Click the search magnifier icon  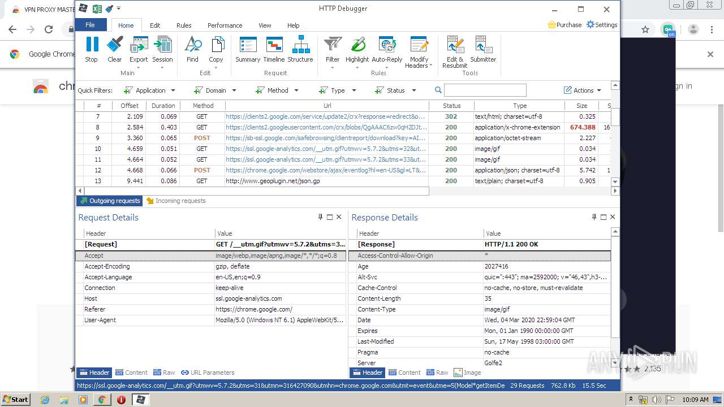(x=438, y=90)
